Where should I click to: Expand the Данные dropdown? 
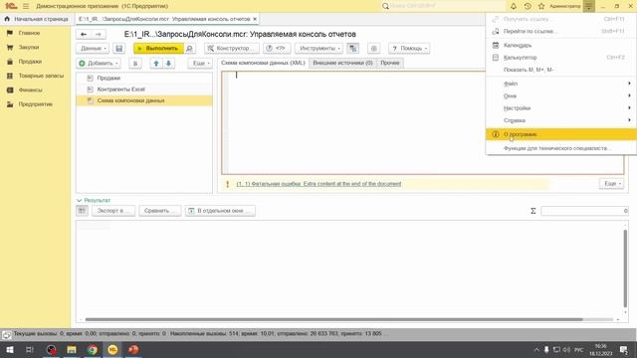coord(93,49)
